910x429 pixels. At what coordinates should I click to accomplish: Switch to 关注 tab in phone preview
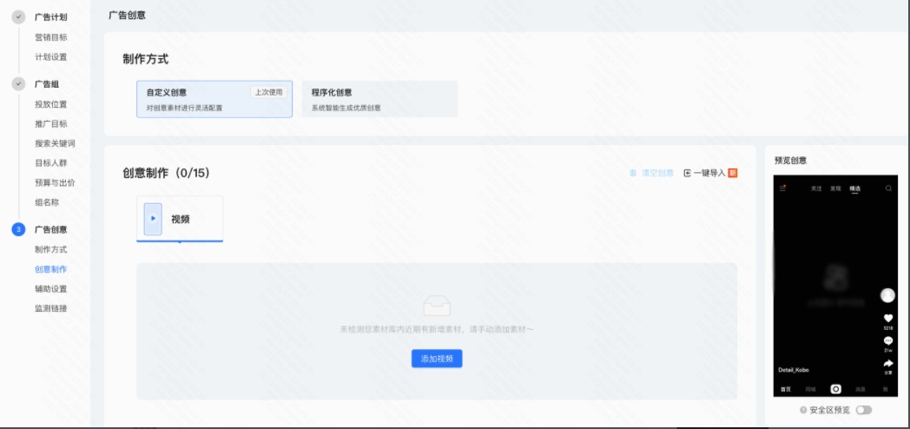[x=816, y=188]
